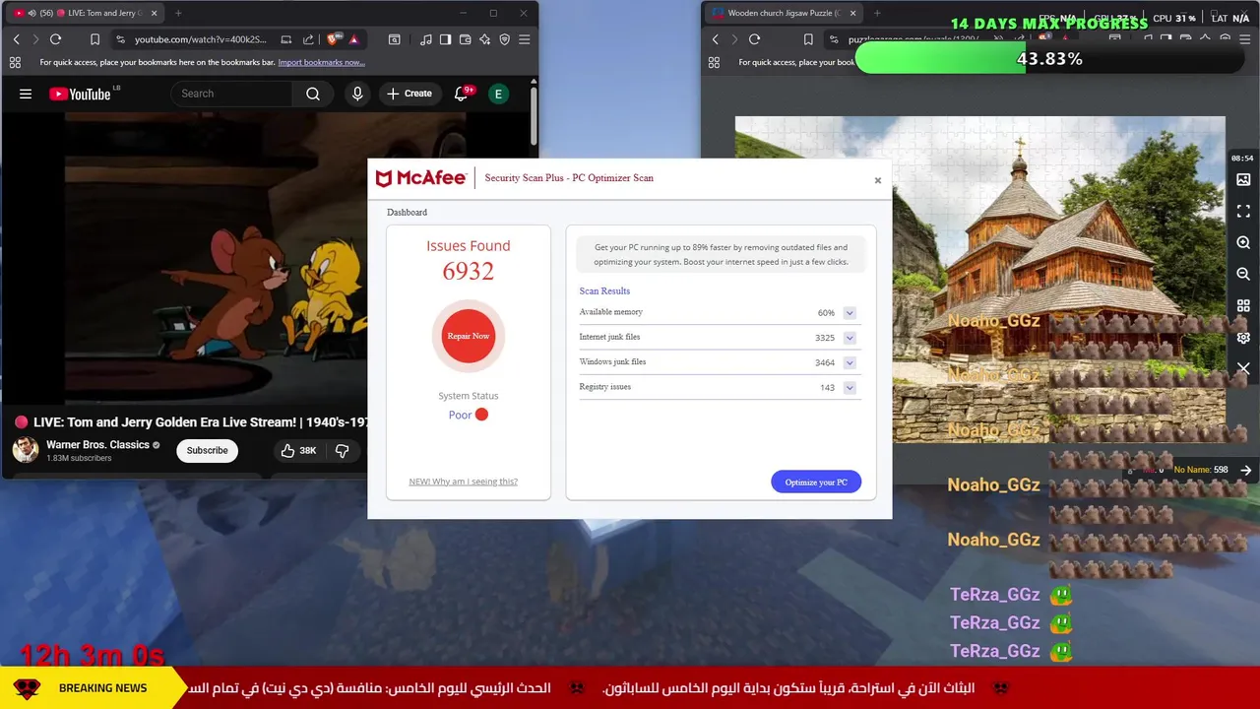
Task: Zoom in on the puzzle
Action: pos(1243,242)
